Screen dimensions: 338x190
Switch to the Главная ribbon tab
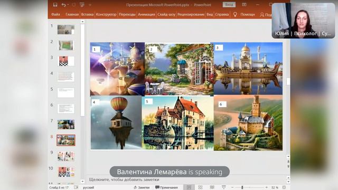72,14
